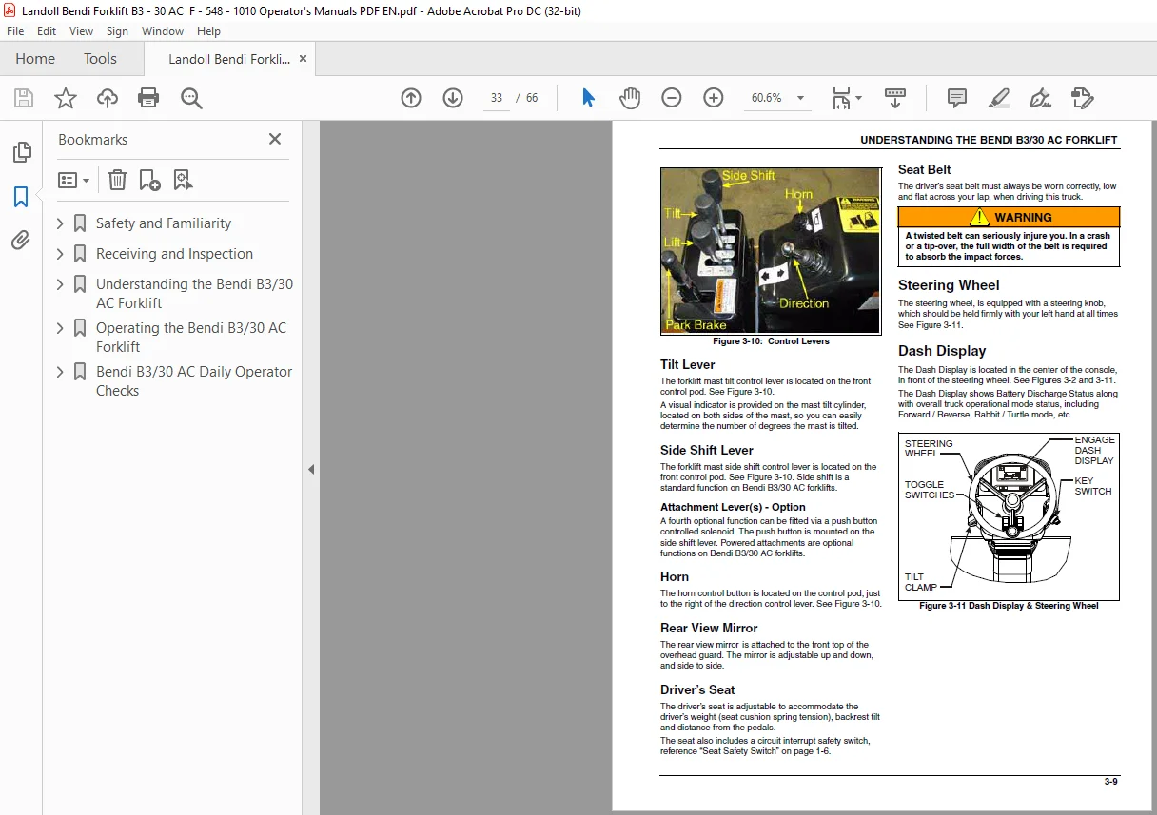Go to previous page with up arrow

pyautogui.click(x=411, y=98)
